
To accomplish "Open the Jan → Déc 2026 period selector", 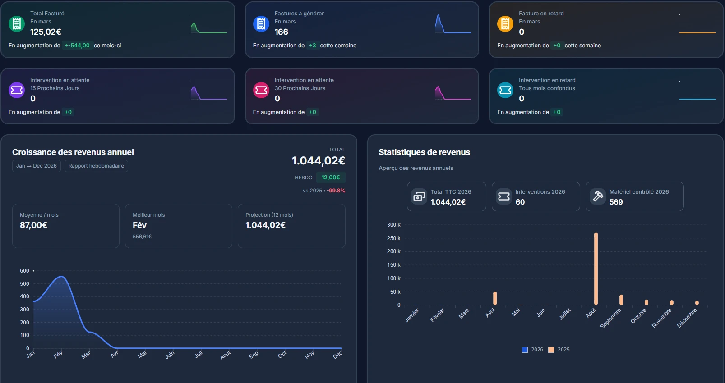I will pyautogui.click(x=37, y=166).
